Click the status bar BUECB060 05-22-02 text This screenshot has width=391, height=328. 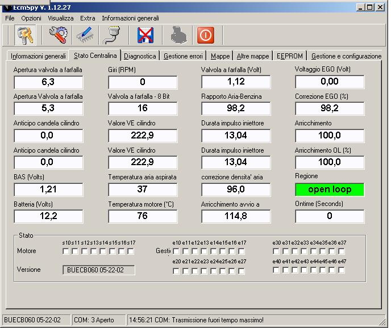coord(32,320)
